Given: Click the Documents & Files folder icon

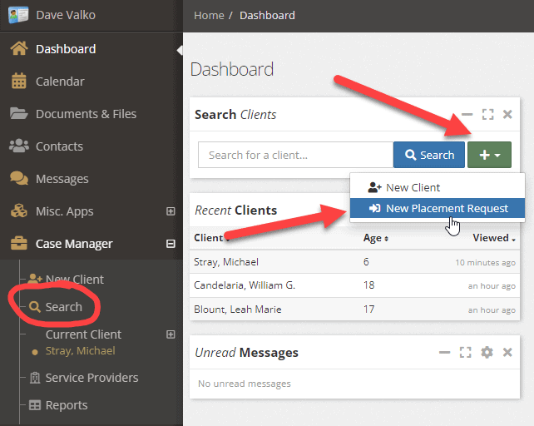Looking at the screenshot, I should click(x=18, y=114).
